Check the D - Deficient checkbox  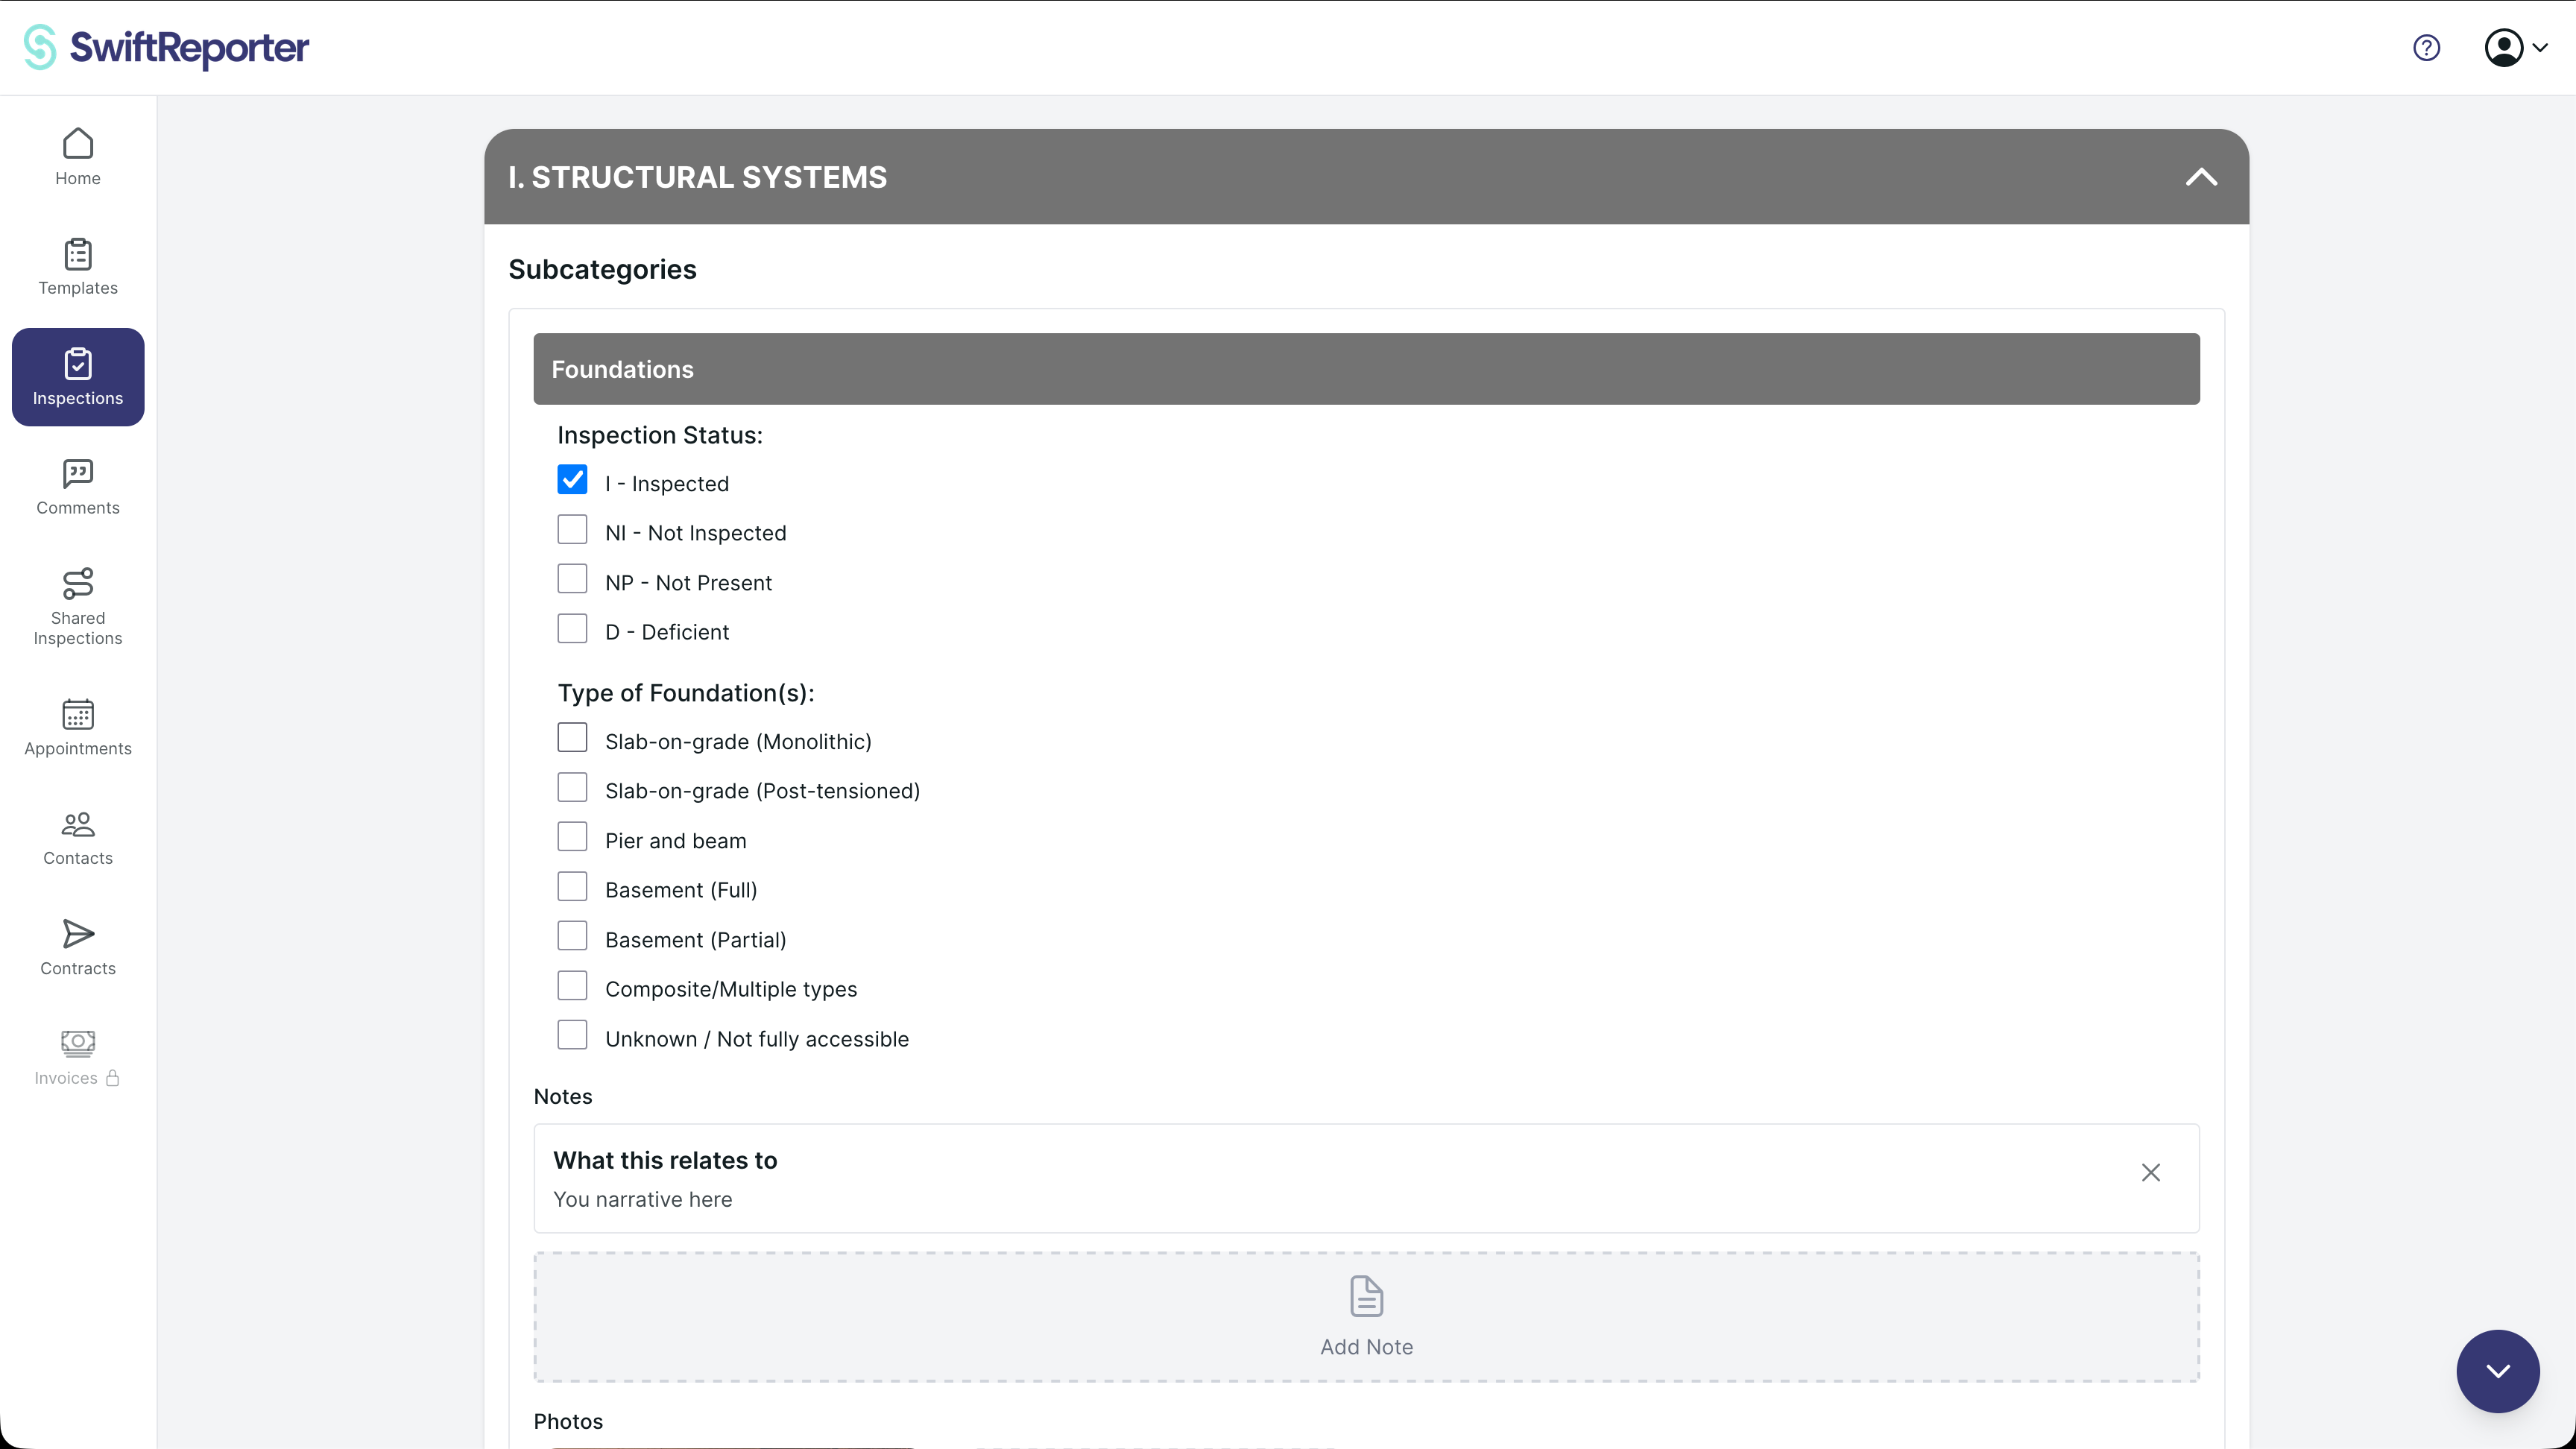[x=572, y=629]
